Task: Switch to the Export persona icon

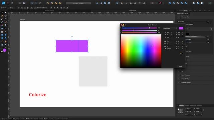Action: [x=12, y=3]
